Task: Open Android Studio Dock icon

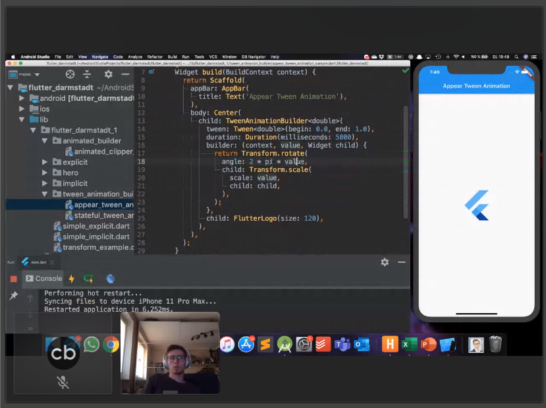Action: point(285,345)
